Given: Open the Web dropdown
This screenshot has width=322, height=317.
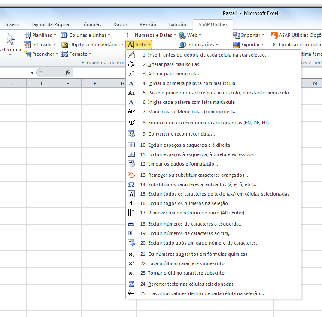Looking at the screenshot, I should pos(190,35).
